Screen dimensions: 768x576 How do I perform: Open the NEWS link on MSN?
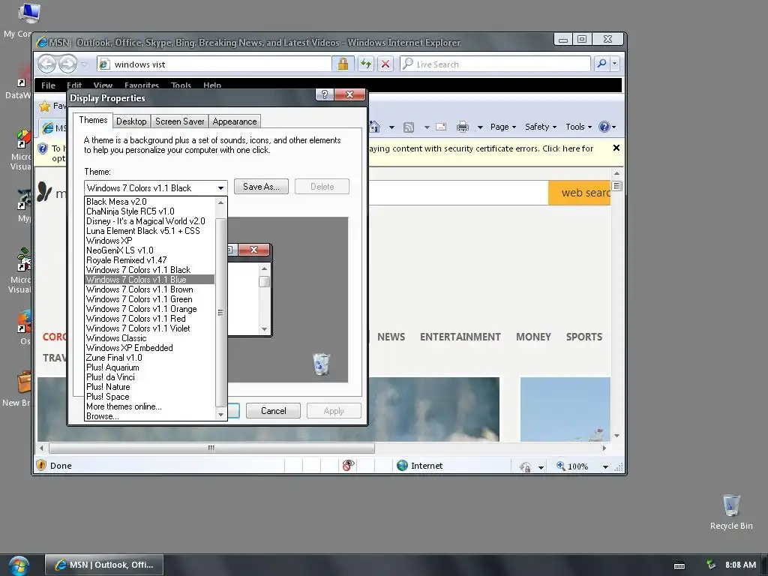click(391, 337)
